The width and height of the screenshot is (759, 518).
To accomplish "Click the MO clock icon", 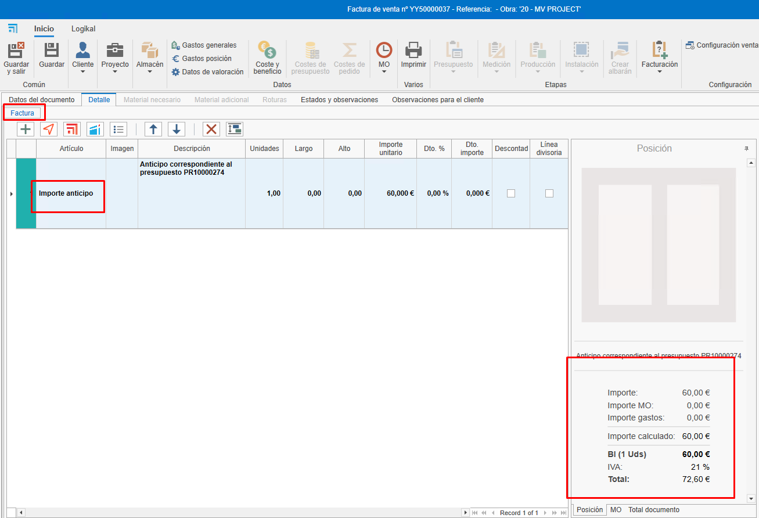I will click(384, 50).
